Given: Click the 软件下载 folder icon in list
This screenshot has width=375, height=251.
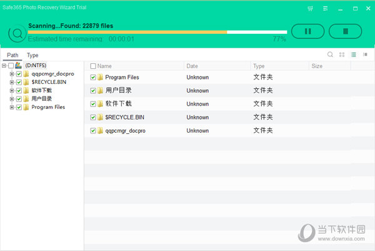Looking at the screenshot, I should (x=100, y=104).
